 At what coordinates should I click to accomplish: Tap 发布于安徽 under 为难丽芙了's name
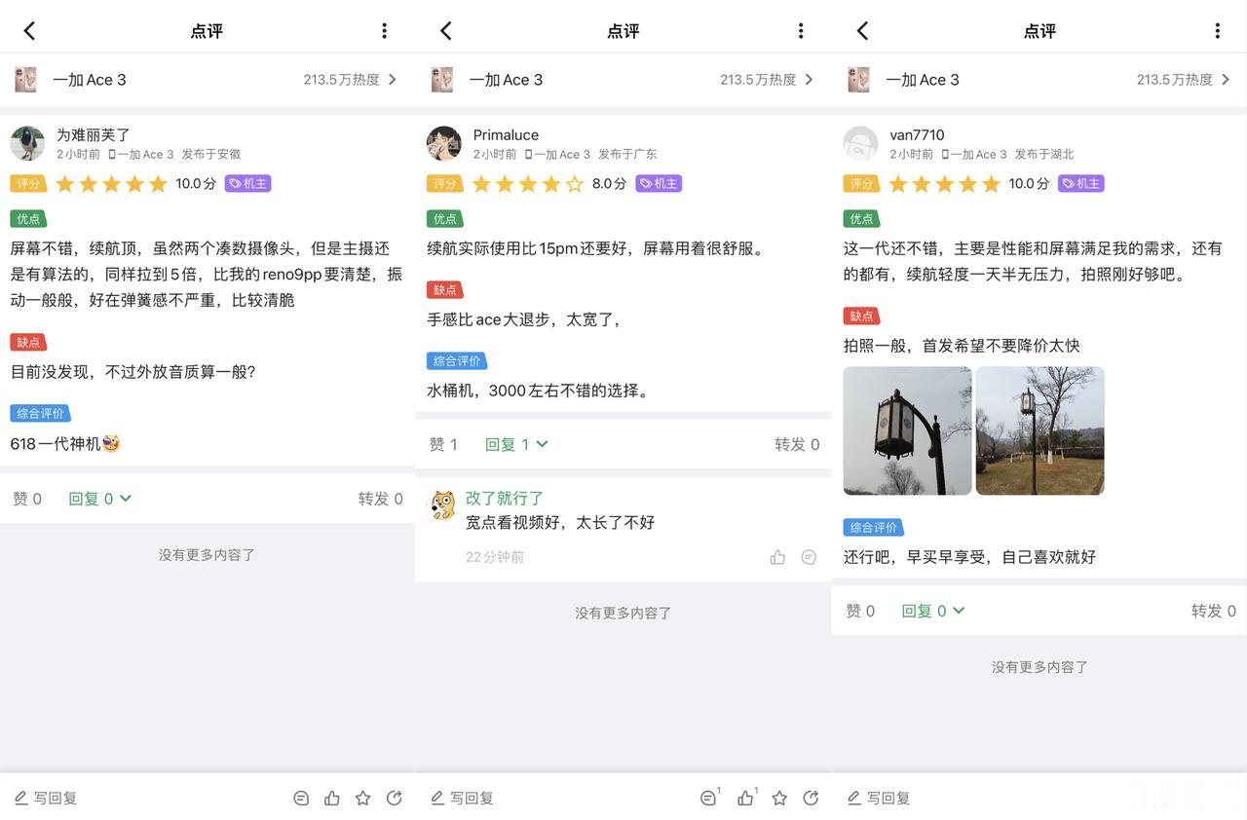pos(211,154)
